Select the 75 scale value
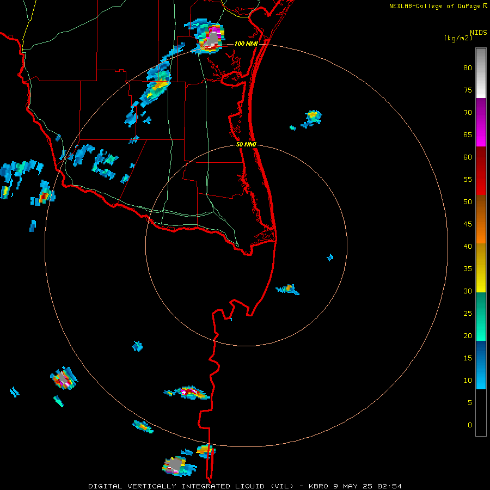Image resolution: width=490 pixels, height=490 pixels. point(468,90)
